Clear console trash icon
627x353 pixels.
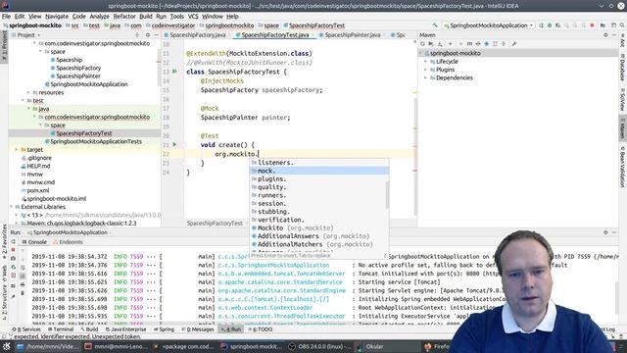(23, 293)
